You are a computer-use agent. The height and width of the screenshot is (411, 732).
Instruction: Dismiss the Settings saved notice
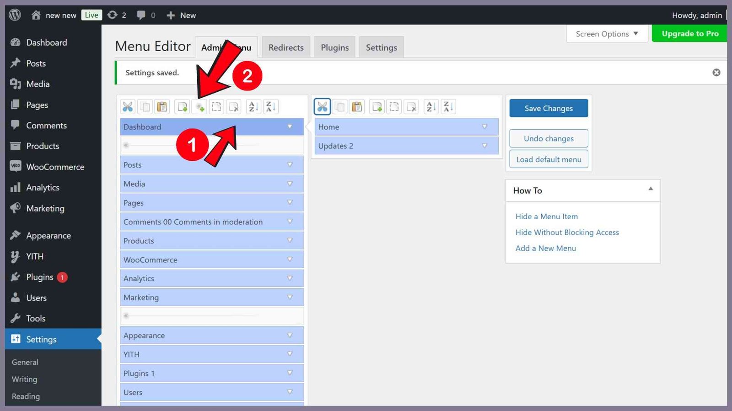(x=716, y=73)
